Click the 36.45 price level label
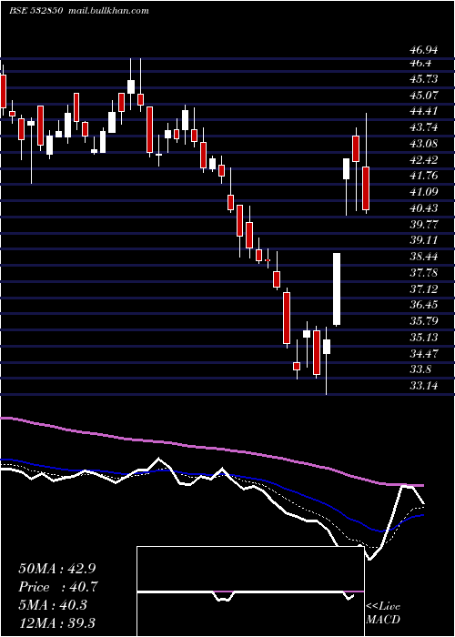The image size is (455, 637). (424, 305)
